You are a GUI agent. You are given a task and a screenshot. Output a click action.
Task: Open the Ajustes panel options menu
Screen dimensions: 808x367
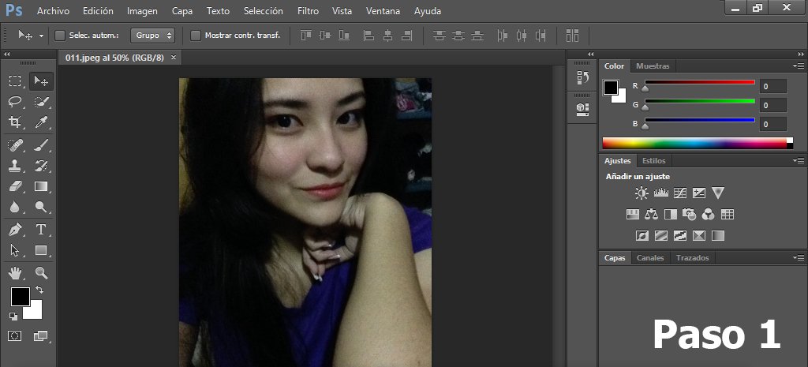click(x=799, y=161)
